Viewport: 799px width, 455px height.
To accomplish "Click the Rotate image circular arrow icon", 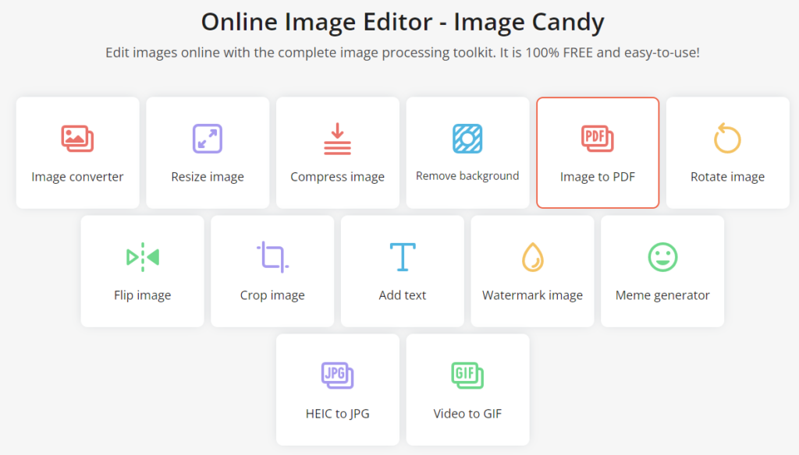I will click(727, 138).
